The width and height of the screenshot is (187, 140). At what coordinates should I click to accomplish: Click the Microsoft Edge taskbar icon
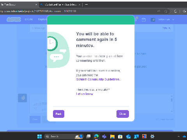coord(96,136)
